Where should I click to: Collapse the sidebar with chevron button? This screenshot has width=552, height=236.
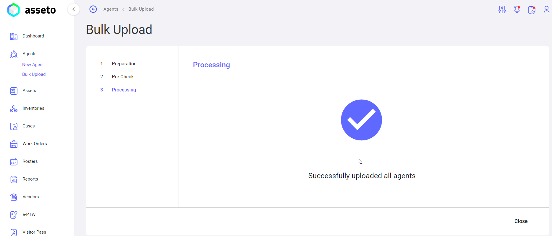(x=74, y=9)
